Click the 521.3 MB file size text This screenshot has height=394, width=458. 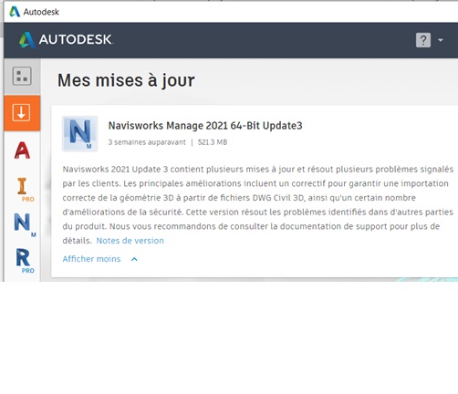[x=213, y=142]
